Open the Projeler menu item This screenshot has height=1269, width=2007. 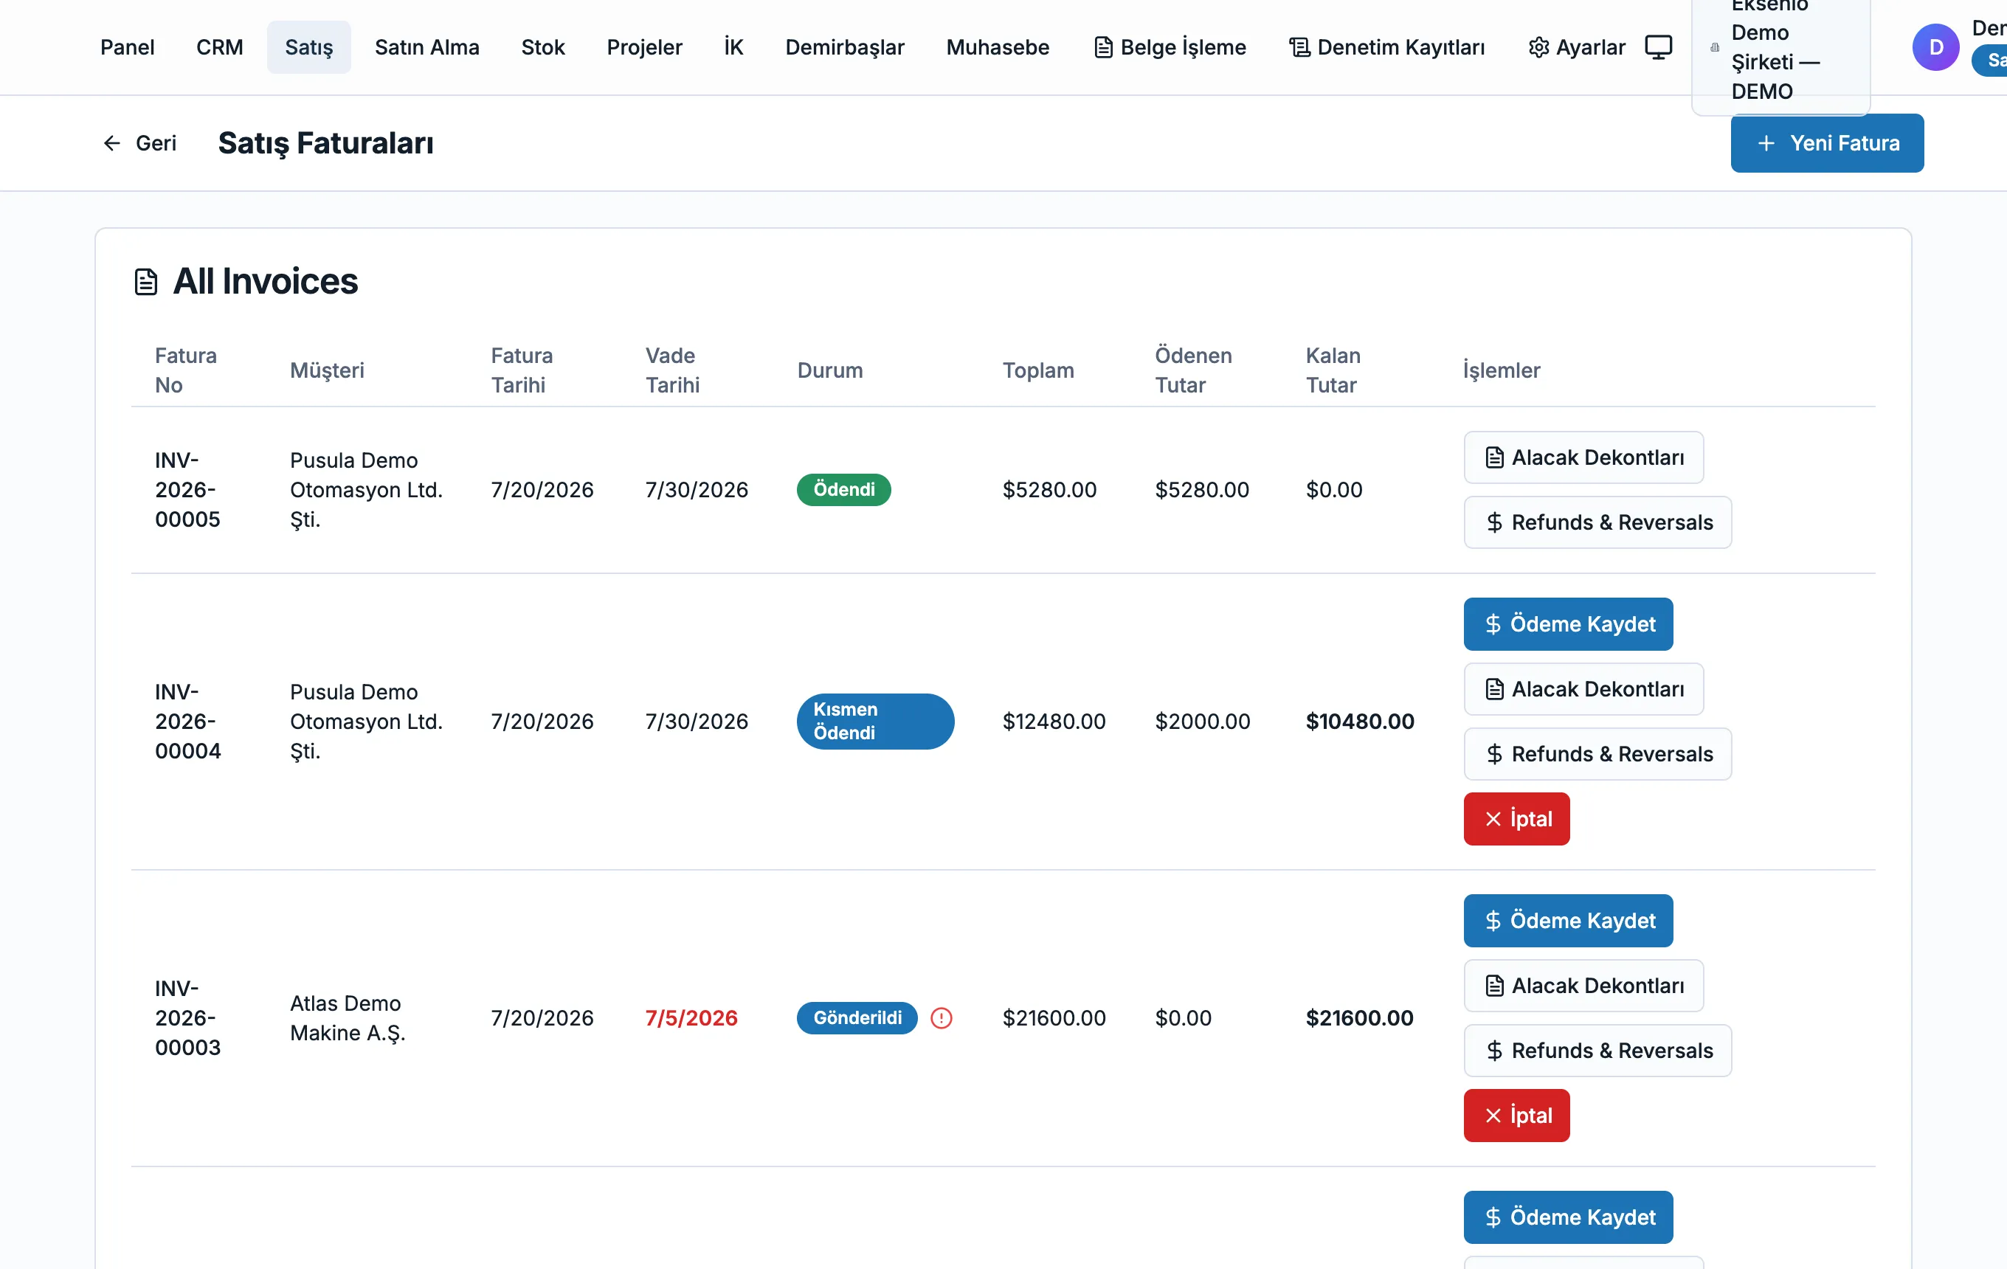coord(644,47)
